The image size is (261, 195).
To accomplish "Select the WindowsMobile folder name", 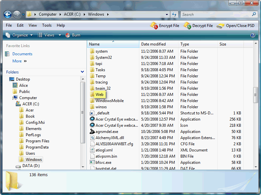I will (x=110, y=101).
